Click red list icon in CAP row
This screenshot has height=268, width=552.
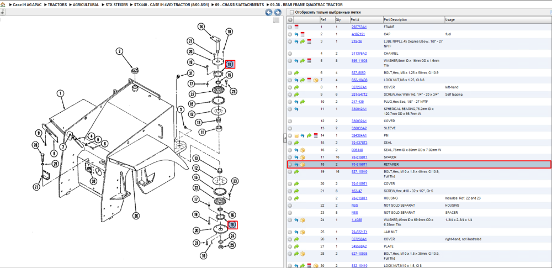pyautogui.click(x=302, y=34)
